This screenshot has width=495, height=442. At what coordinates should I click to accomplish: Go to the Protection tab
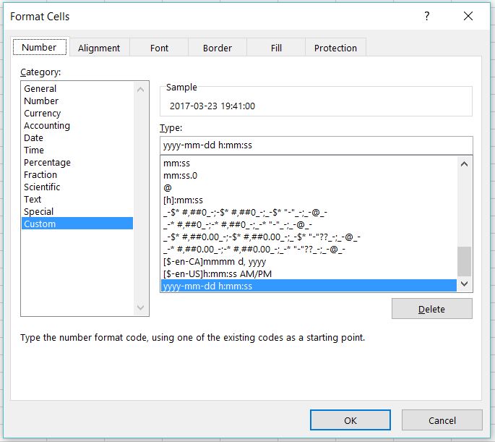point(335,48)
